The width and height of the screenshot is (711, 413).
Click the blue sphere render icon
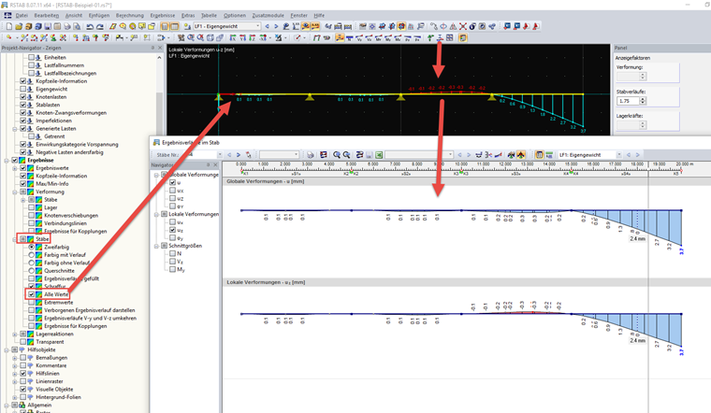click(x=472, y=27)
